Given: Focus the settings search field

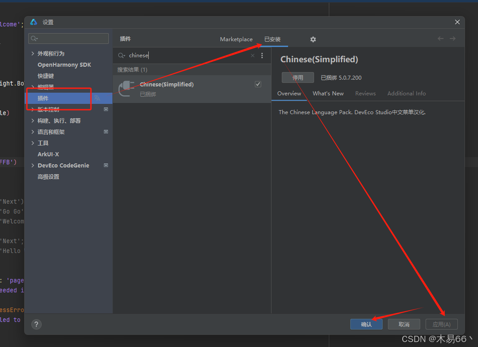Looking at the screenshot, I should tap(69, 39).
